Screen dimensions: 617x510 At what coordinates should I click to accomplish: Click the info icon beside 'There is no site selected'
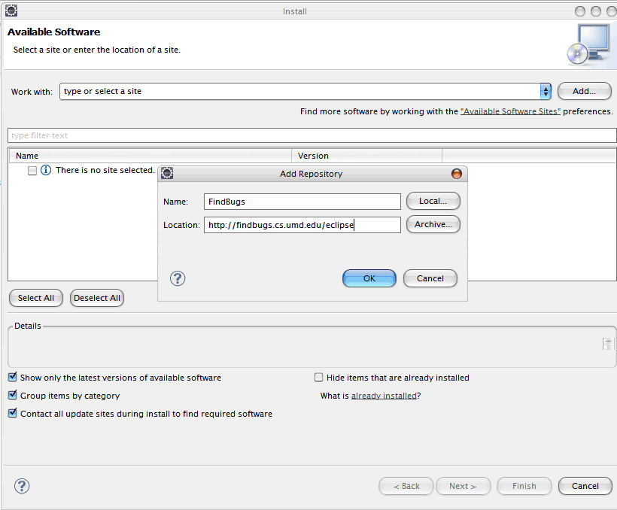coord(46,171)
